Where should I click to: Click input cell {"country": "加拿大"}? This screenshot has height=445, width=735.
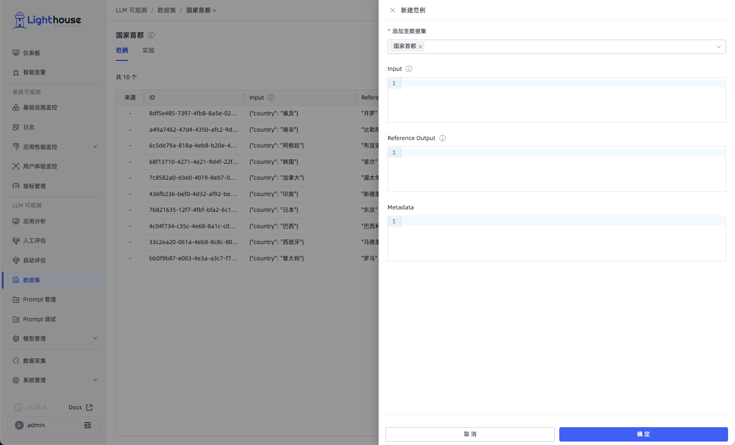[277, 178]
